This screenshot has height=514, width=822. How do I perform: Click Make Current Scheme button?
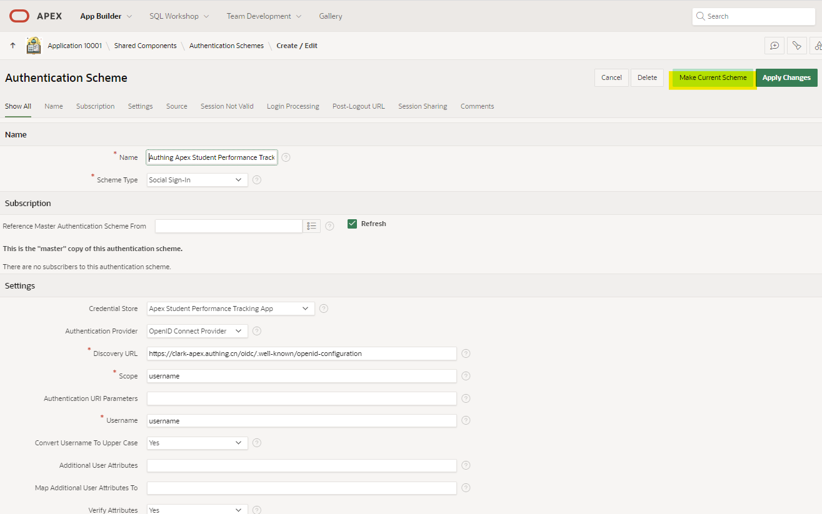713,77
